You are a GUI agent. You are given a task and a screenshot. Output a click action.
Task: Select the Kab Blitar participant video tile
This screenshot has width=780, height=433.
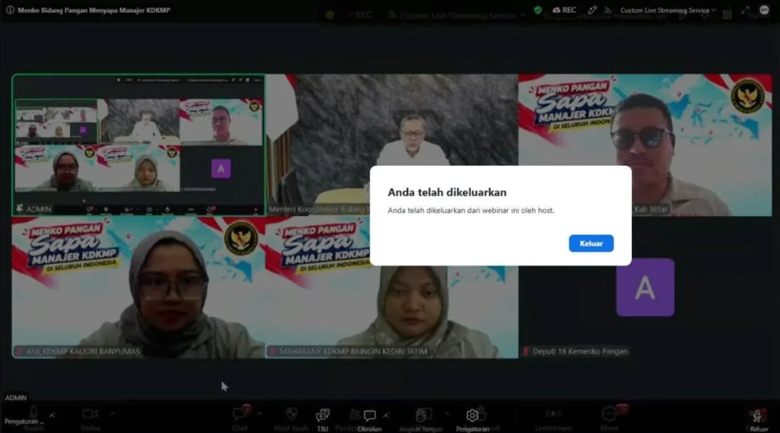645,145
